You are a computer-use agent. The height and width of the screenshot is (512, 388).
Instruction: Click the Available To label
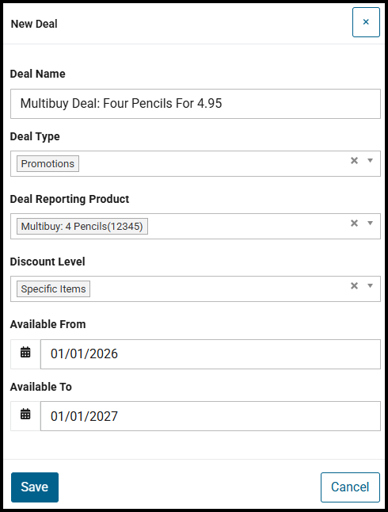tap(41, 387)
